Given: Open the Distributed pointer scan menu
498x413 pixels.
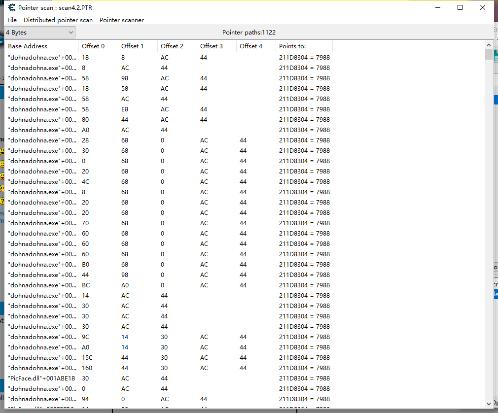Looking at the screenshot, I should 58,20.
